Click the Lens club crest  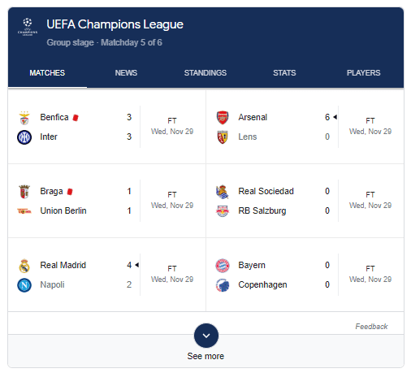(223, 137)
